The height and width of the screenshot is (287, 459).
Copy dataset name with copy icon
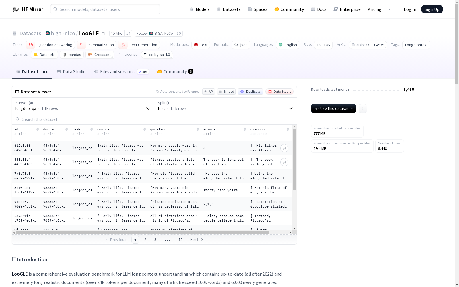tap(103, 34)
